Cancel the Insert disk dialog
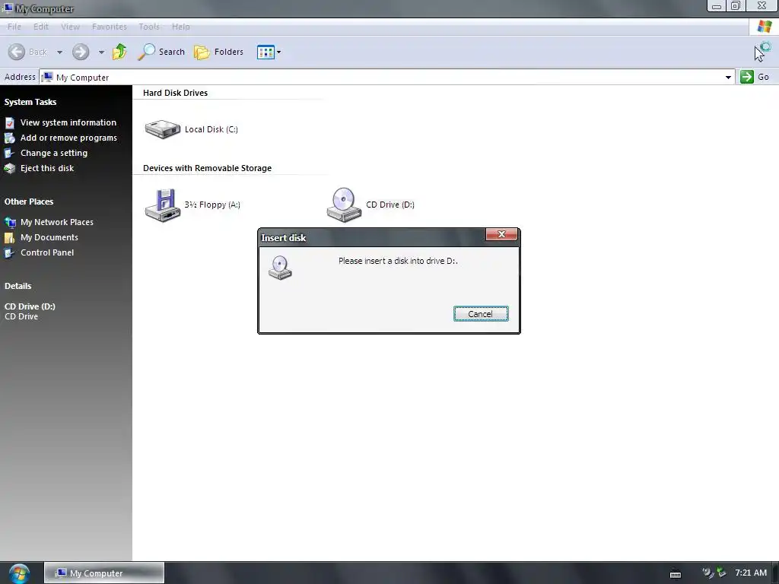Image resolution: width=779 pixels, height=584 pixels. (481, 314)
